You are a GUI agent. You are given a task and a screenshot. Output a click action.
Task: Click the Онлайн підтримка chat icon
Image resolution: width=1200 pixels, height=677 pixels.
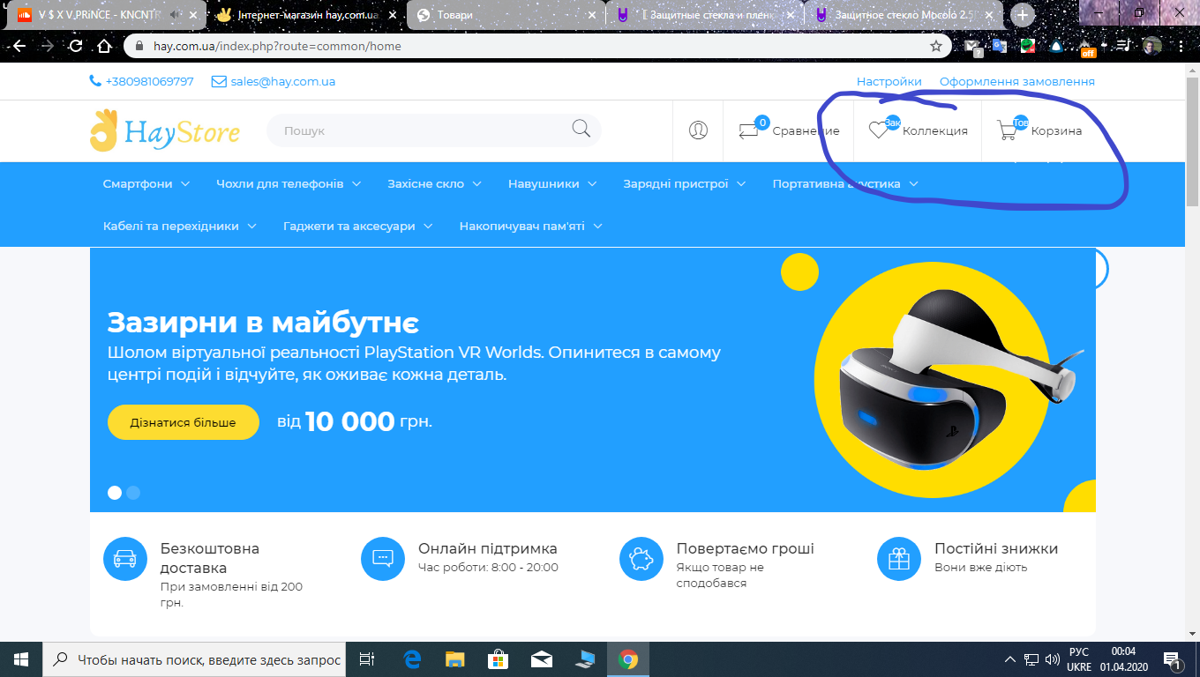(x=383, y=558)
